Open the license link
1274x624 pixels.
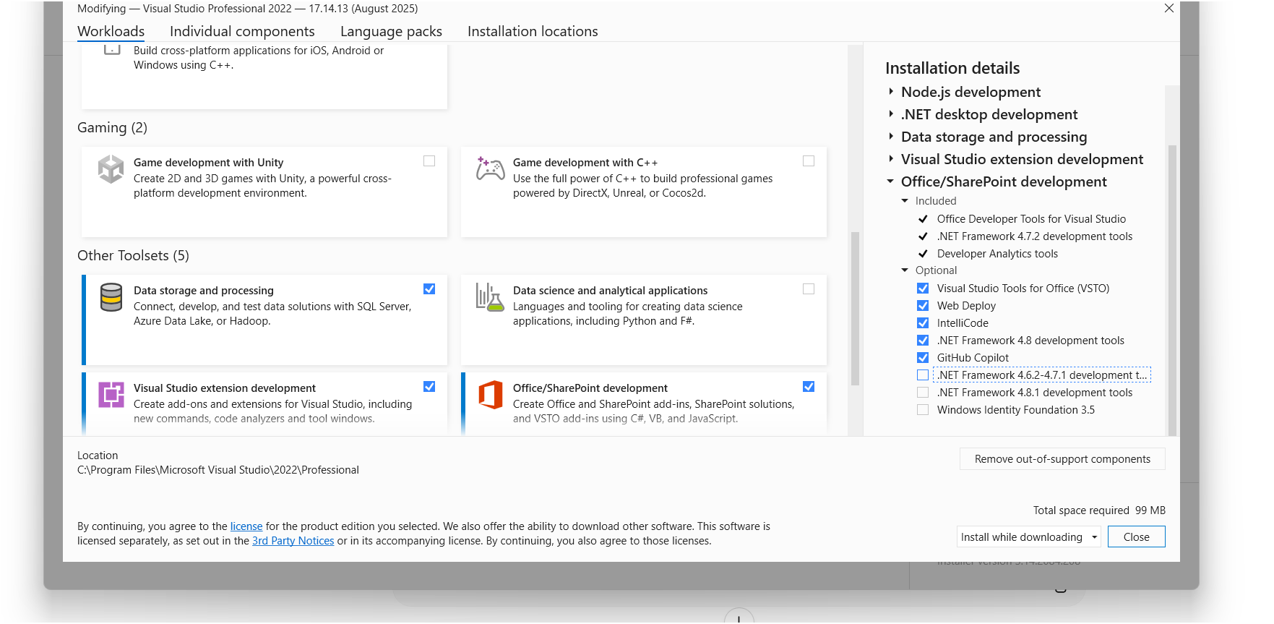coord(246,526)
